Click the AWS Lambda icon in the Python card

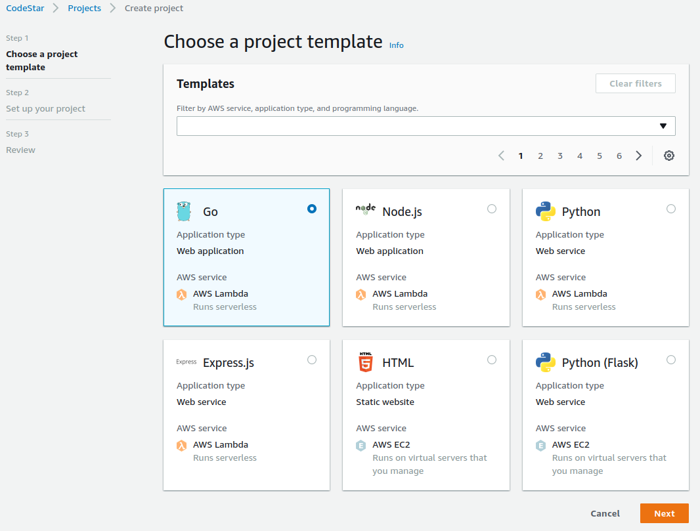[540, 295]
